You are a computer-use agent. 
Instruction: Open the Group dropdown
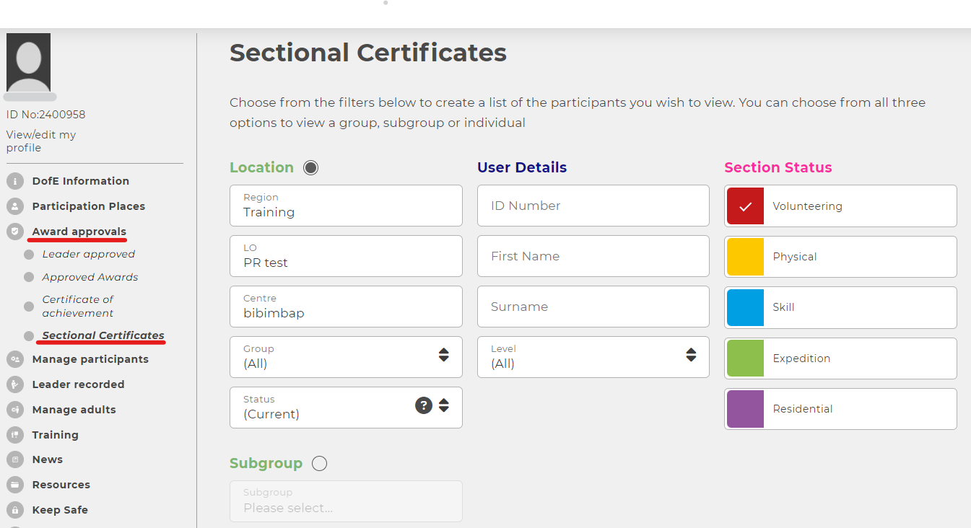click(x=443, y=355)
